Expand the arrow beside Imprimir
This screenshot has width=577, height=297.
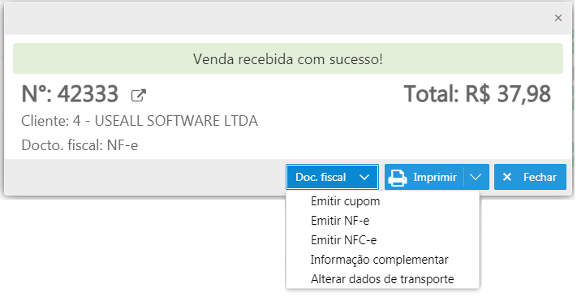tap(476, 178)
